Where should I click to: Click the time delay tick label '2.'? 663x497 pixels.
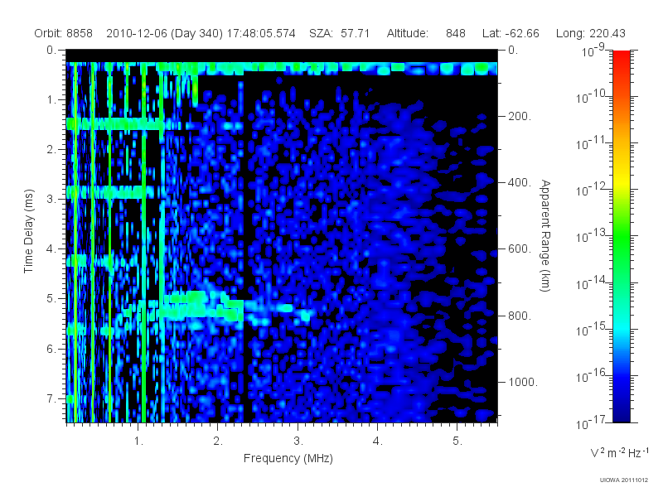point(51,150)
